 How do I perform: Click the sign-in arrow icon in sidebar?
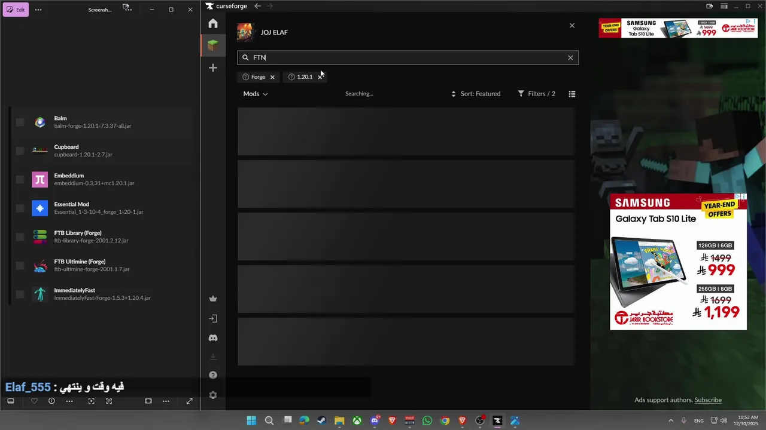click(x=213, y=319)
